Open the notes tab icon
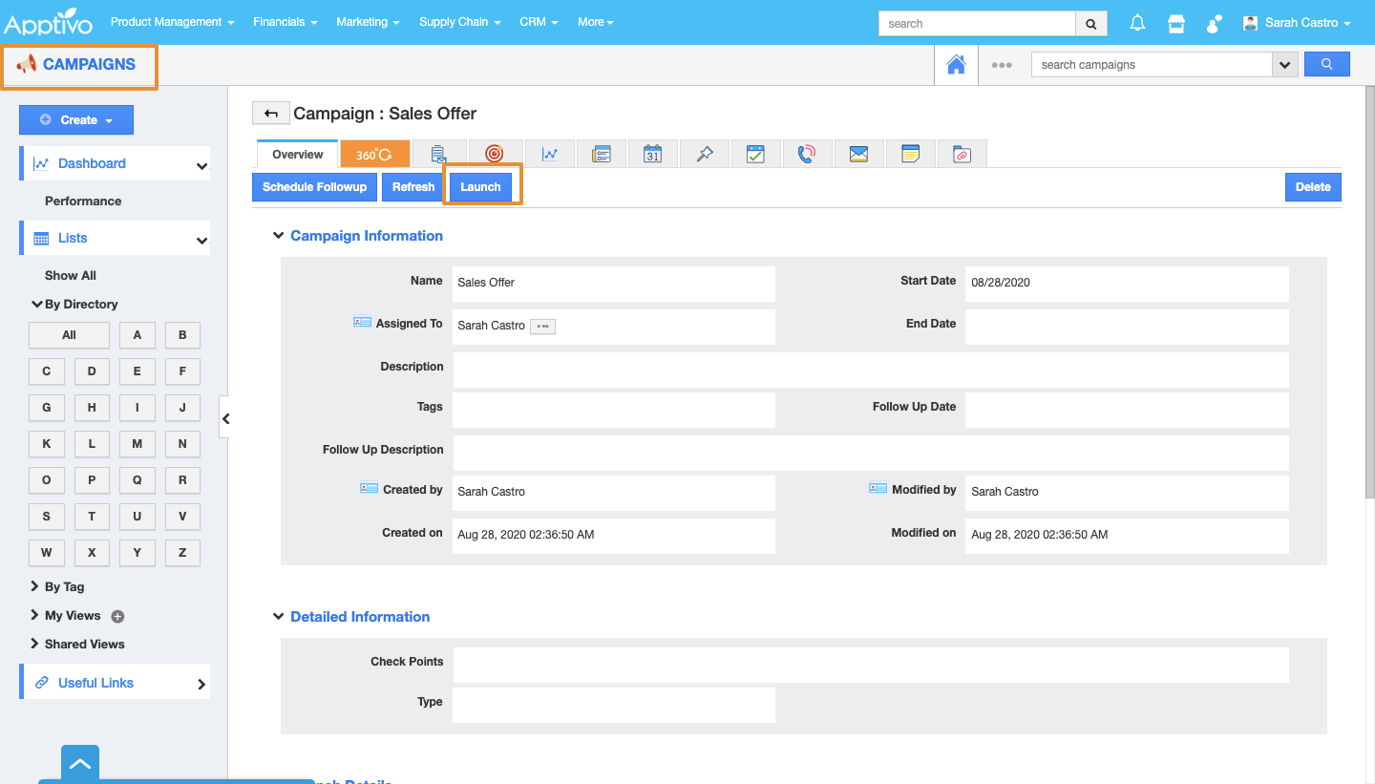1375x784 pixels. [910, 154]
